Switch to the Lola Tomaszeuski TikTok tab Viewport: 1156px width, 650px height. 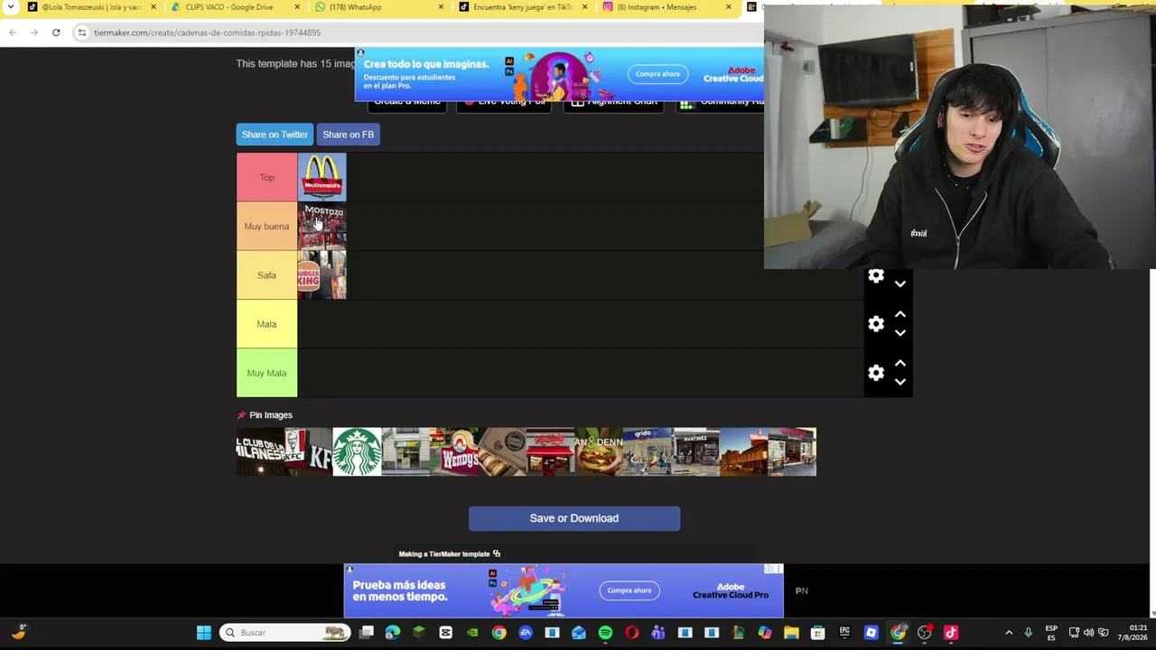(x=91, y=7)
